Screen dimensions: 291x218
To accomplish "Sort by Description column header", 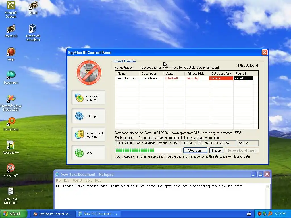I will tap(151, 74).
